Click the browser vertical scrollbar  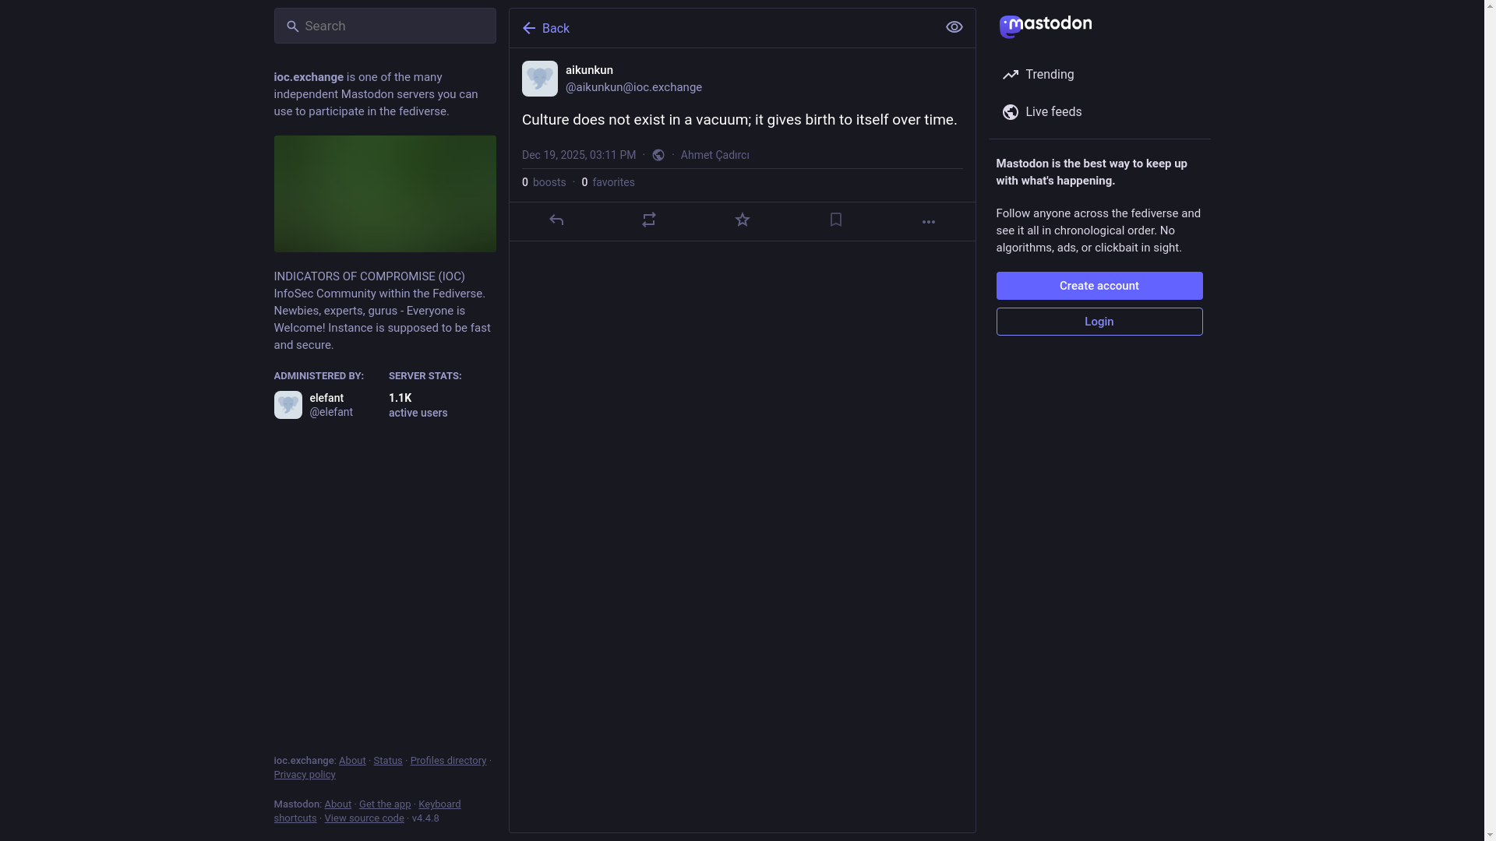click(x=1490, y=420)
